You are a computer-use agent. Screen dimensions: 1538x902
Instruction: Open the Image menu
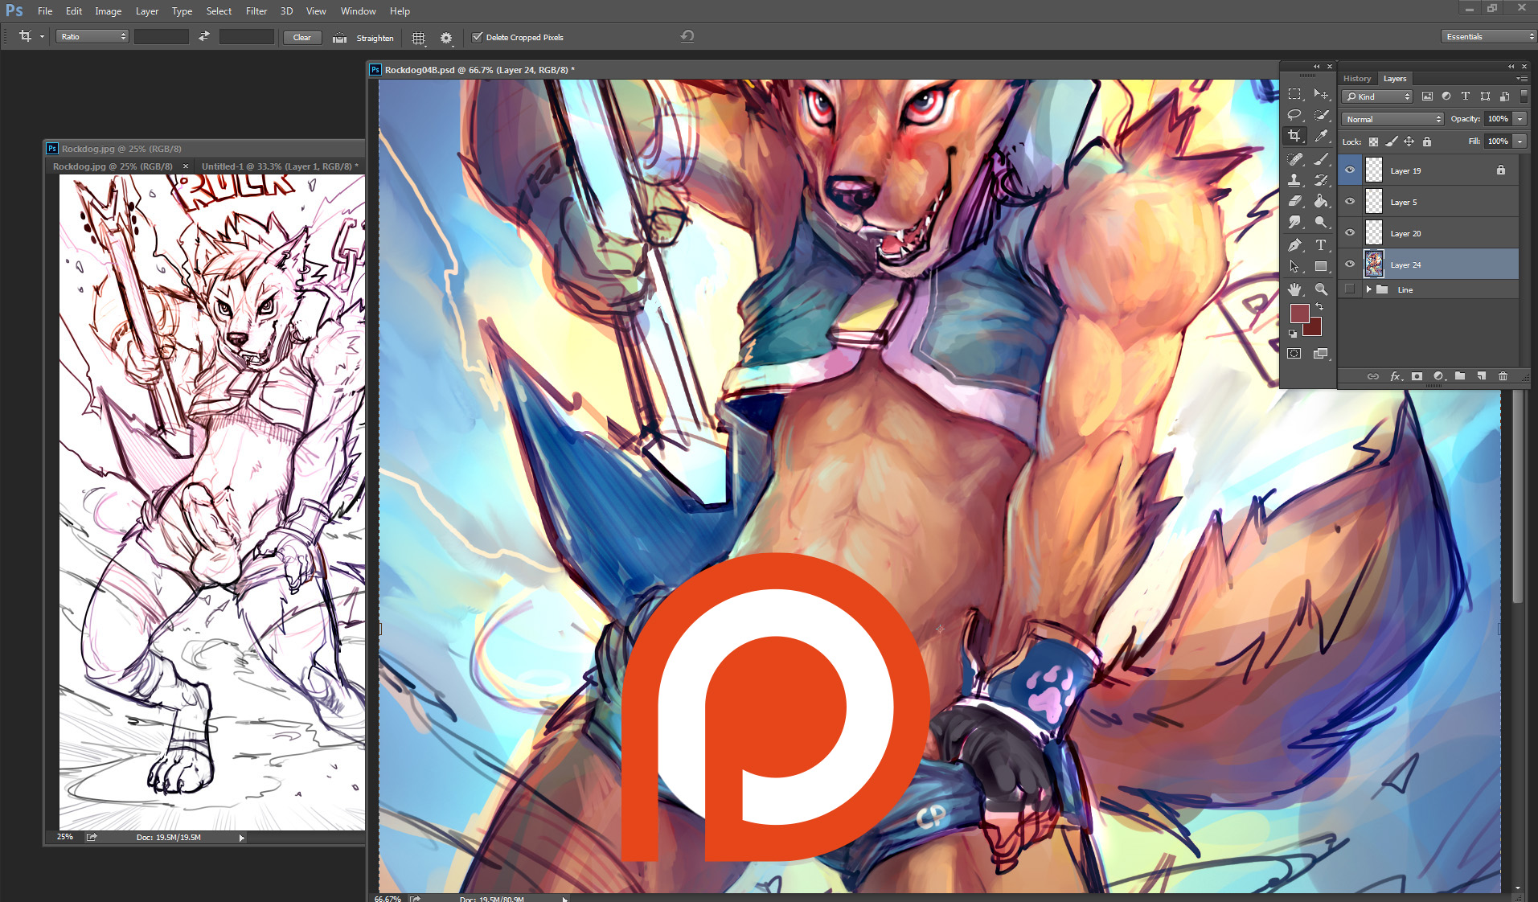click(x=108, y=11)
